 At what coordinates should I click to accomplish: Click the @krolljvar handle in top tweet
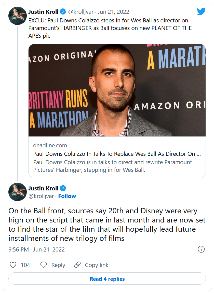click(x=81, y=12)
